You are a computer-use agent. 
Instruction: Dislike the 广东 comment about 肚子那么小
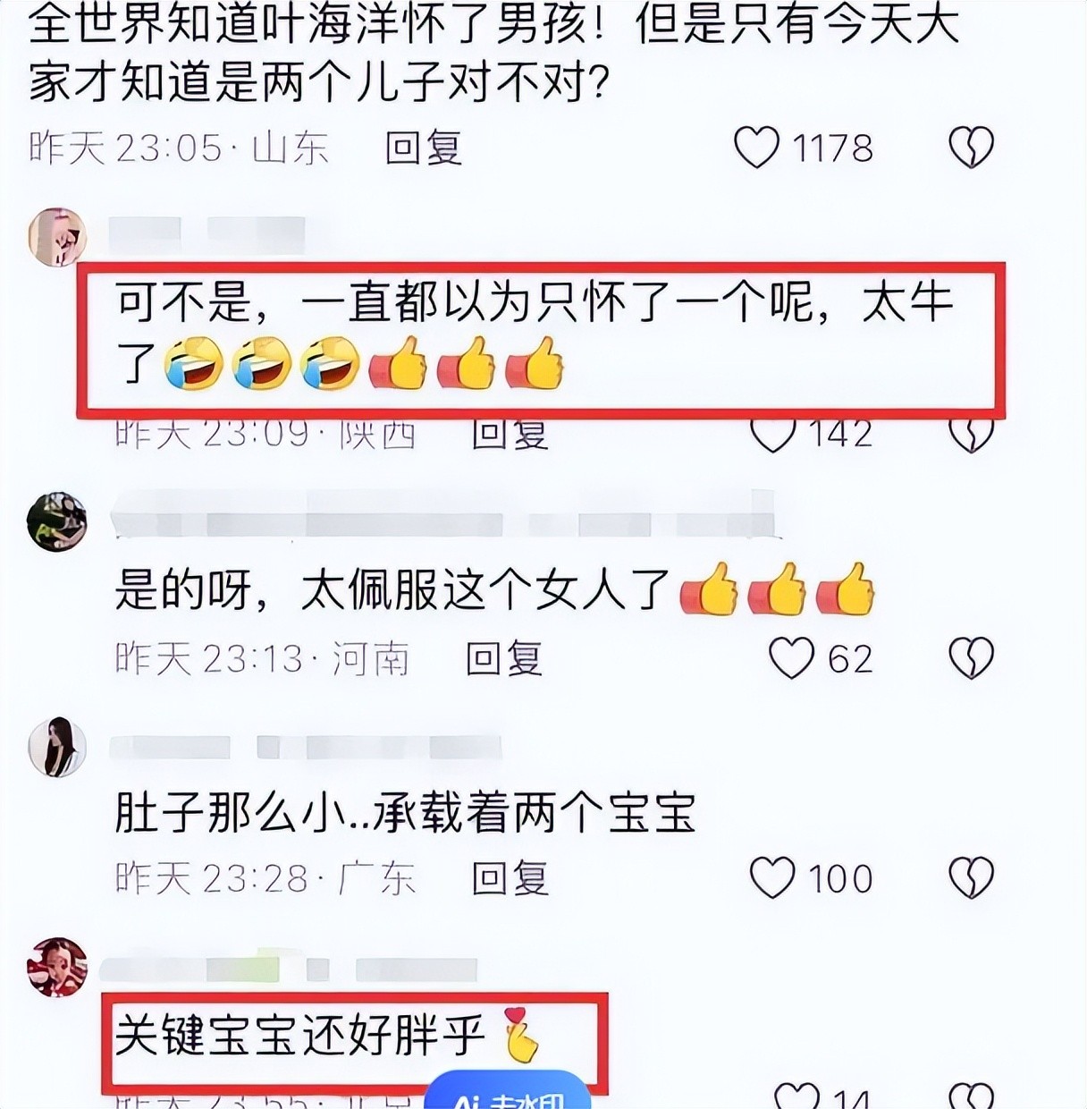[x=971, y=878]
